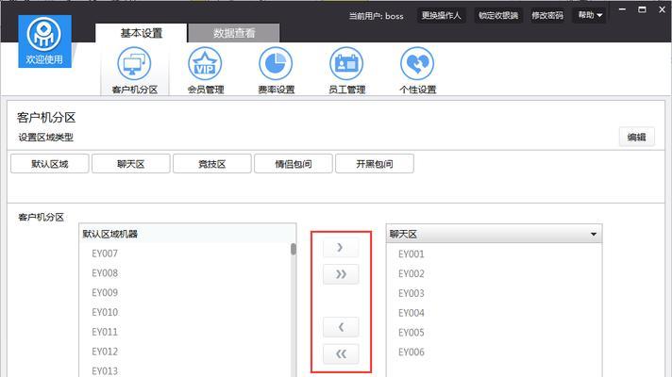Select machine EY012 in default list
Image resolution: width=672 pixels, height=377 pixels.
[105, 352]
